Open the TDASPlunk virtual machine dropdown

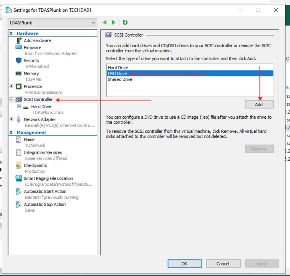(94, 23)
